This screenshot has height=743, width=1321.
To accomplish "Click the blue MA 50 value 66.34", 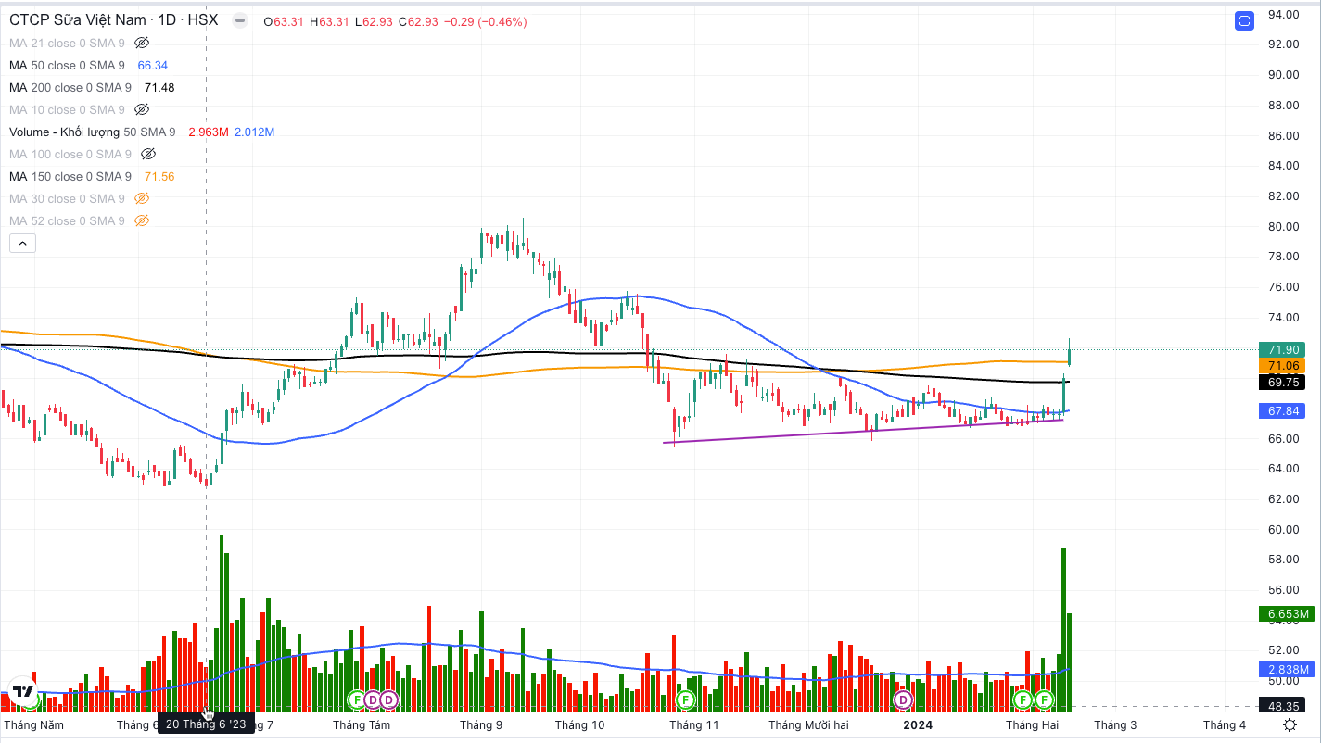I will tap(153, 65).
